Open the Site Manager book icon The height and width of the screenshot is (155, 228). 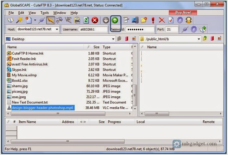click(x=10, y=20)
